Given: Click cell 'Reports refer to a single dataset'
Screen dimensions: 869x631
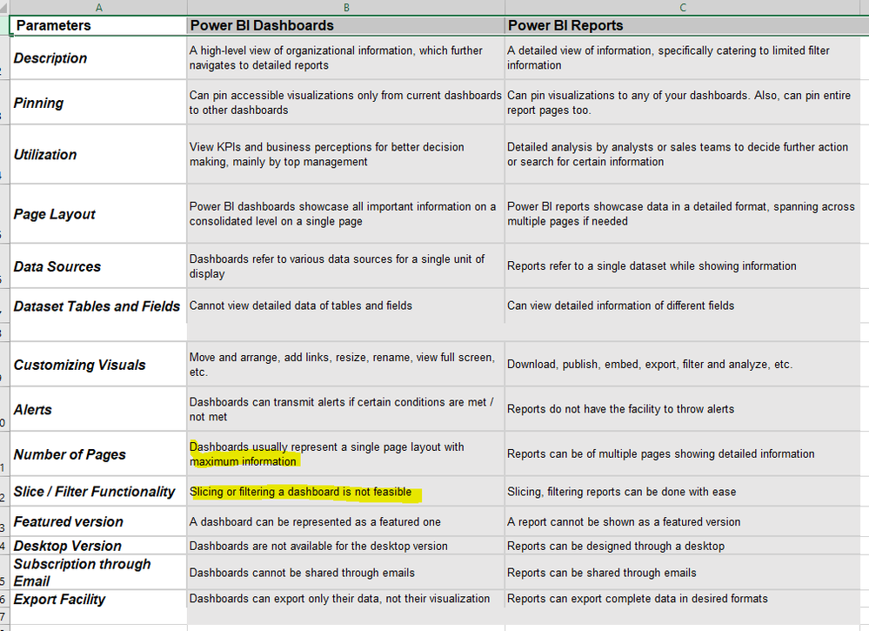Looking at the screenshot, I should (683, 265).
